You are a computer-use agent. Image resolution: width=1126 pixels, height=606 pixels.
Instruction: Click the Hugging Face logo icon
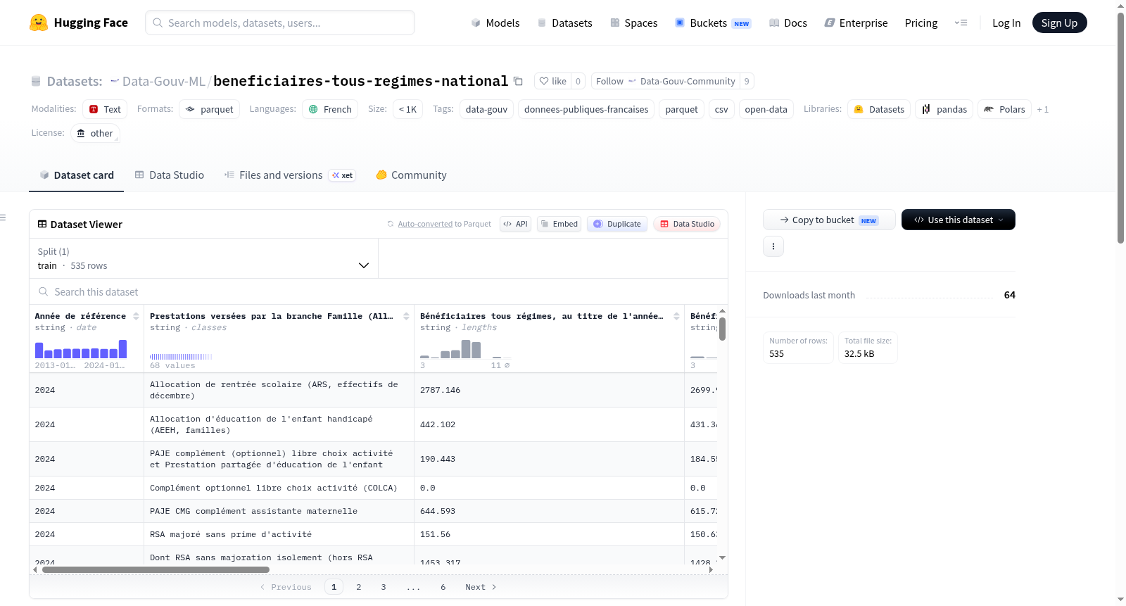point(39,23)
